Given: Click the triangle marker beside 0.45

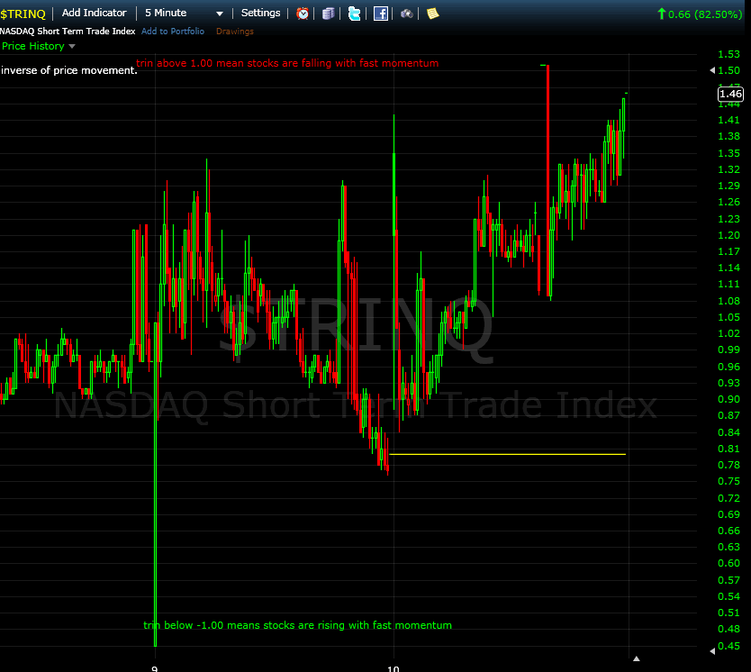Looking at the screenshot, I should click(712, 651).
